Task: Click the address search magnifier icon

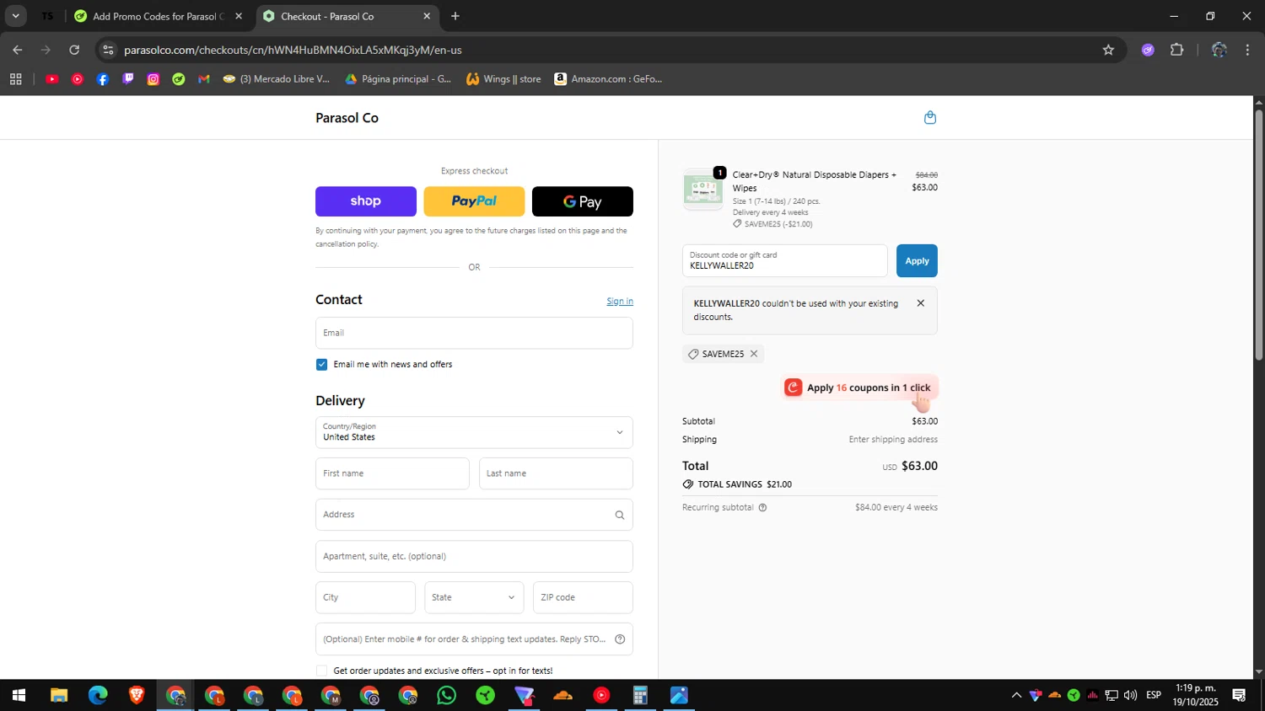Action: pyautogui.click(x=620, y=515)
